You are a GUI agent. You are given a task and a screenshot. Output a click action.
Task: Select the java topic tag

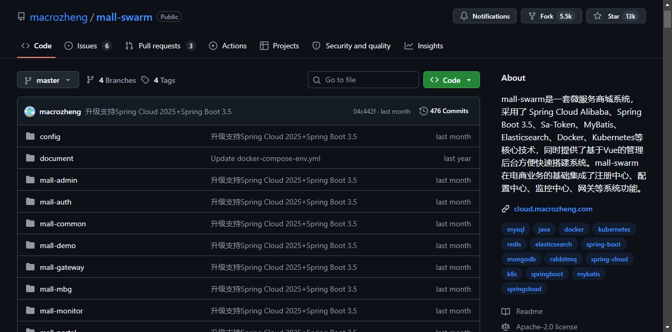[x=544, y=229]
